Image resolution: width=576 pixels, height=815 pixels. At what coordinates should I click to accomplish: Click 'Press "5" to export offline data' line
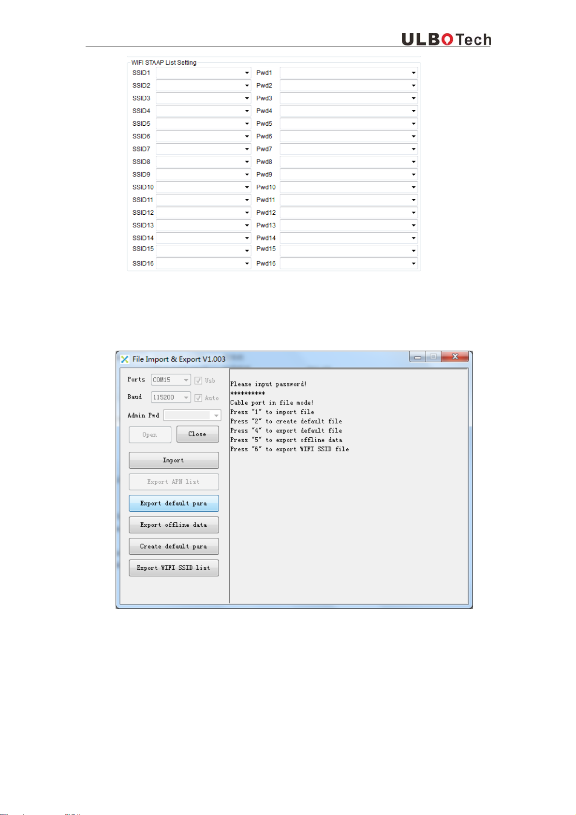286,440
